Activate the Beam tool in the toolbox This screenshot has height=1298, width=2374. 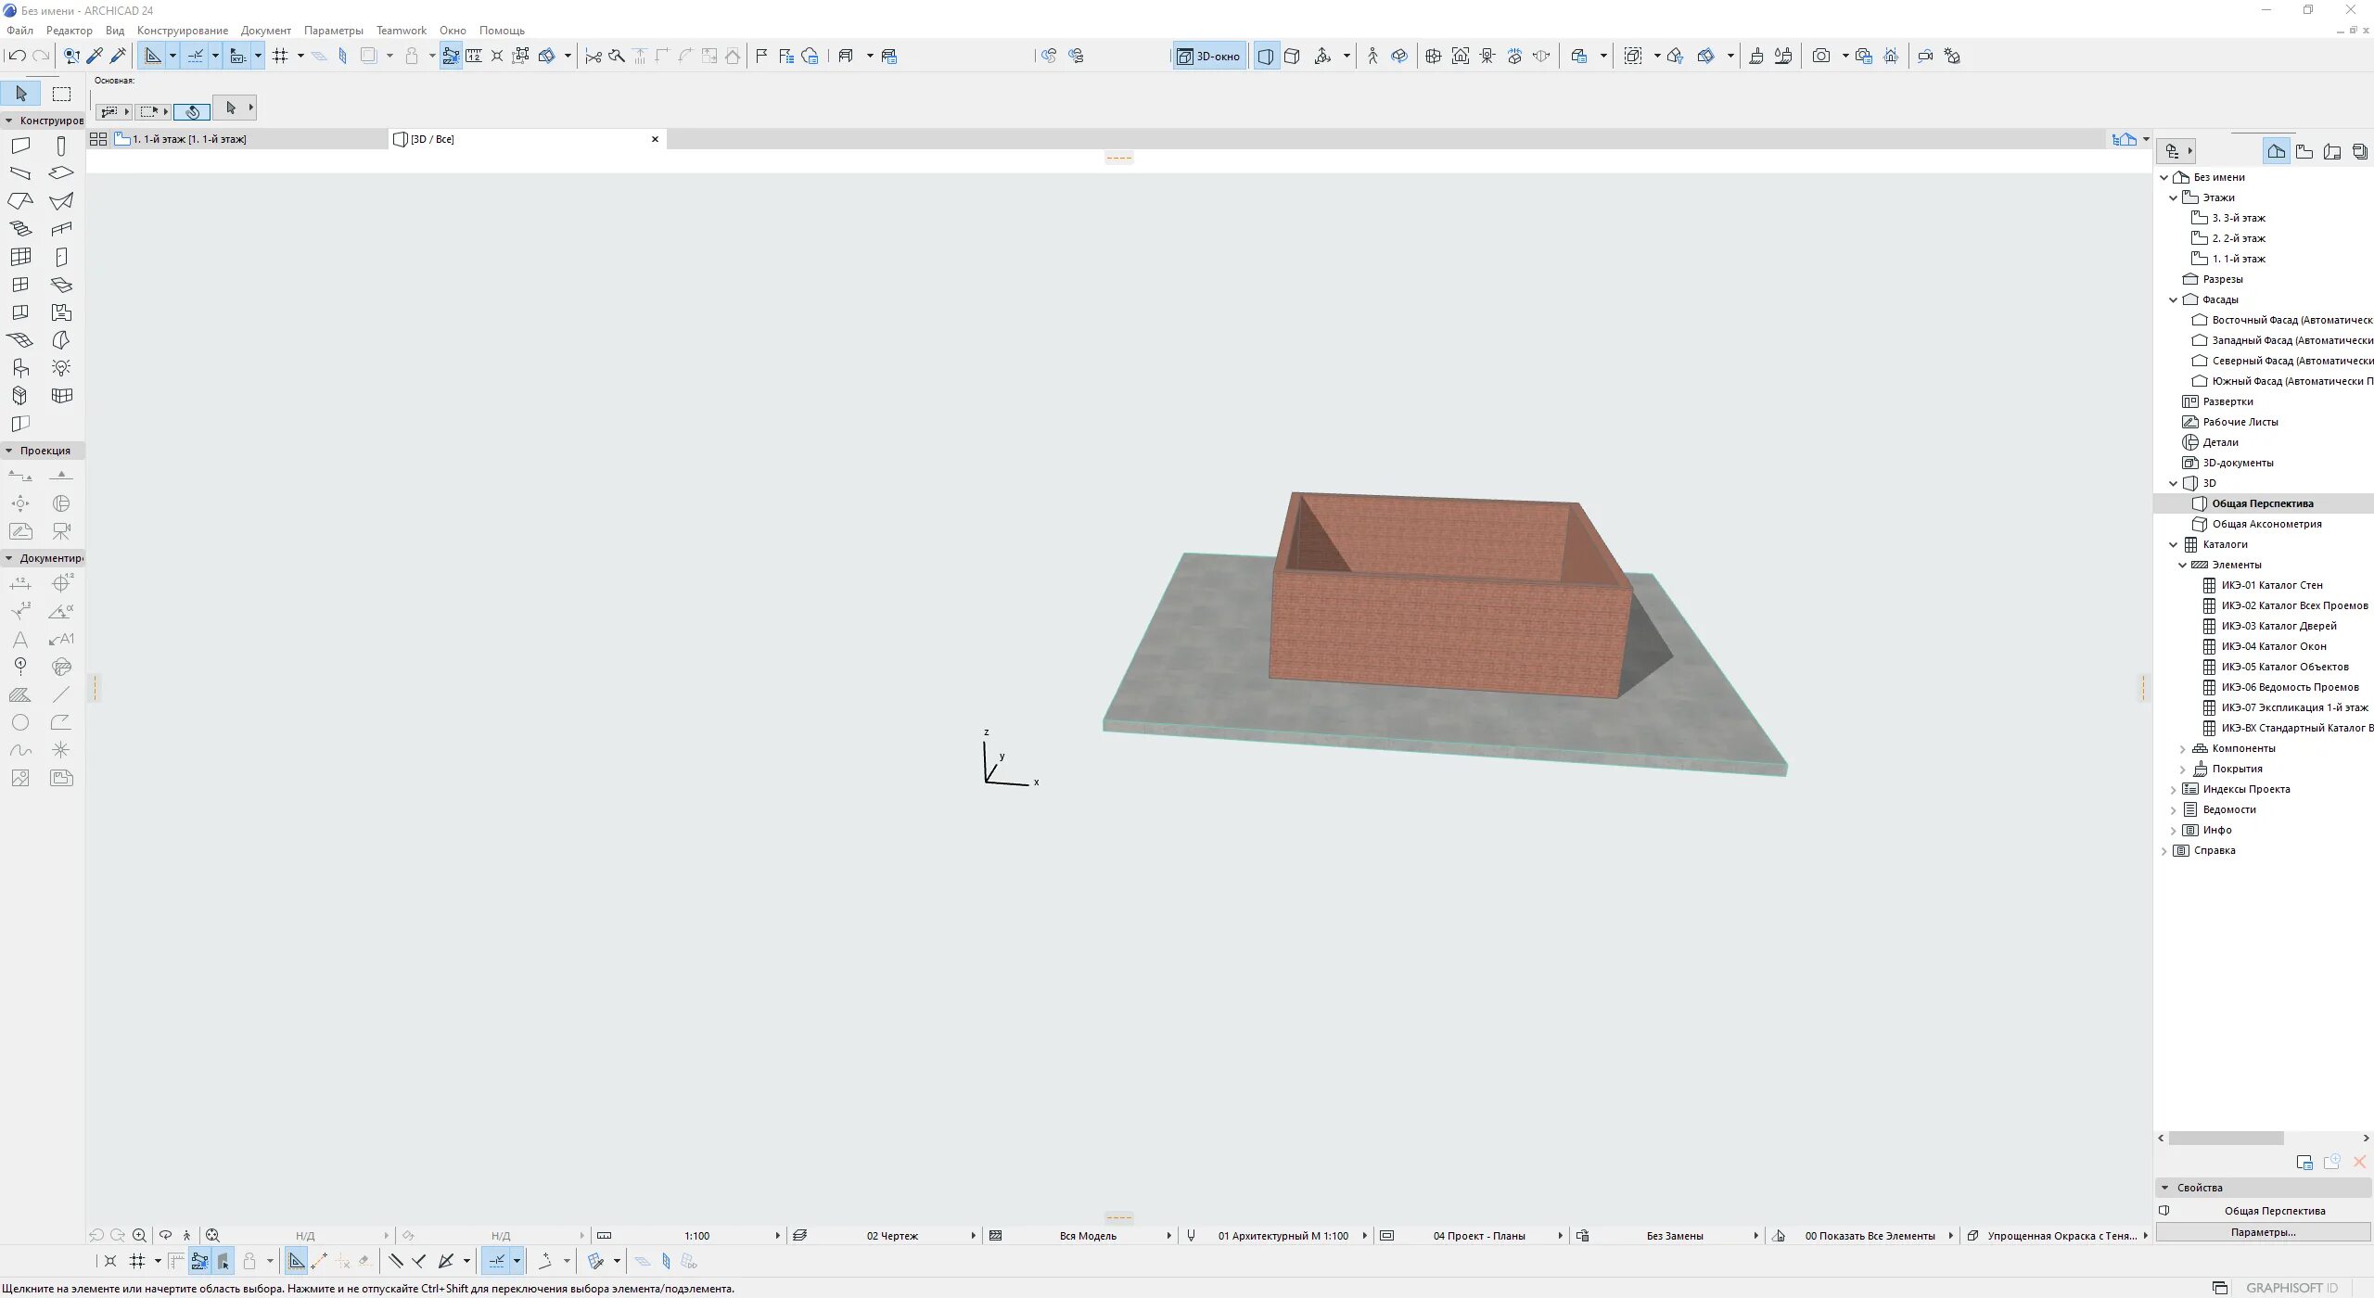click(20, 173)
